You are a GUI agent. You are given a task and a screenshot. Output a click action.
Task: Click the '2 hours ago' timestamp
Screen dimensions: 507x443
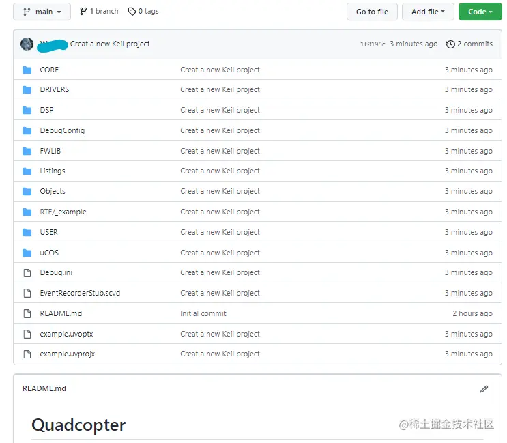(472, 313)
